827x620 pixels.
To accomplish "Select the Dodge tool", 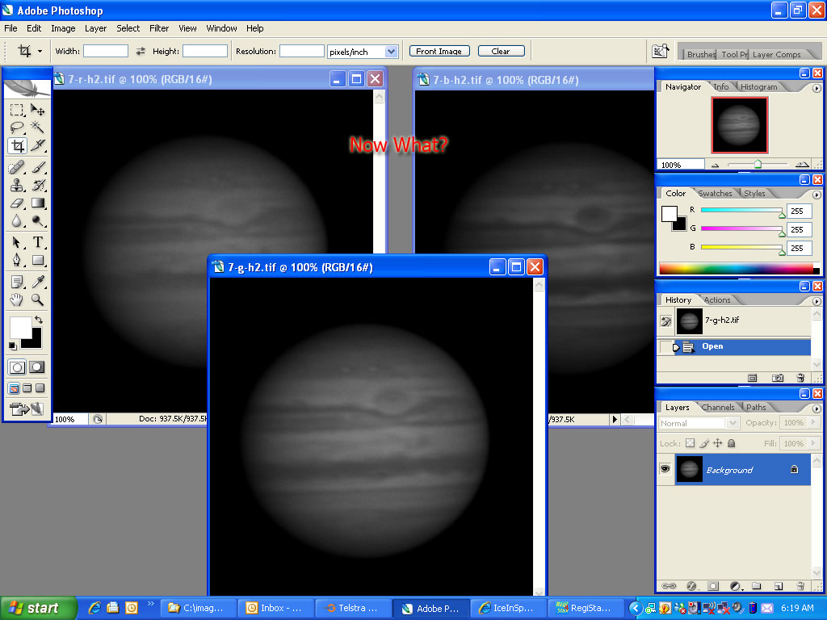I will [37, 221].
